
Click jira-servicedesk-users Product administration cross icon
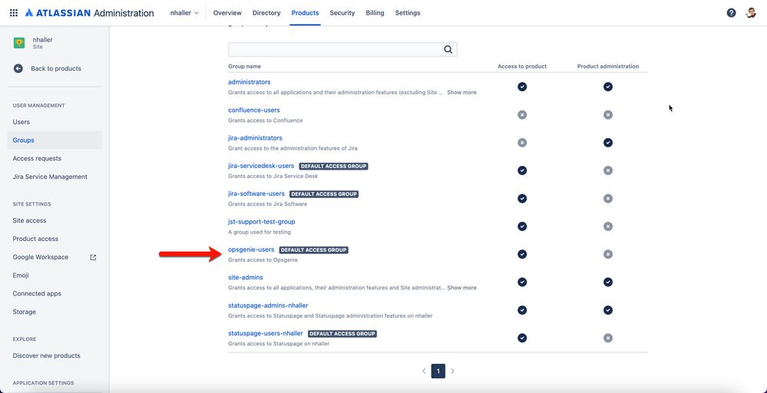[607, 170]
